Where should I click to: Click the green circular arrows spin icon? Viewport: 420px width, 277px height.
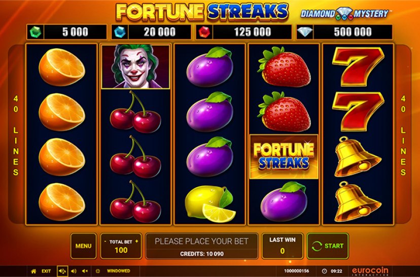[317, 246]
